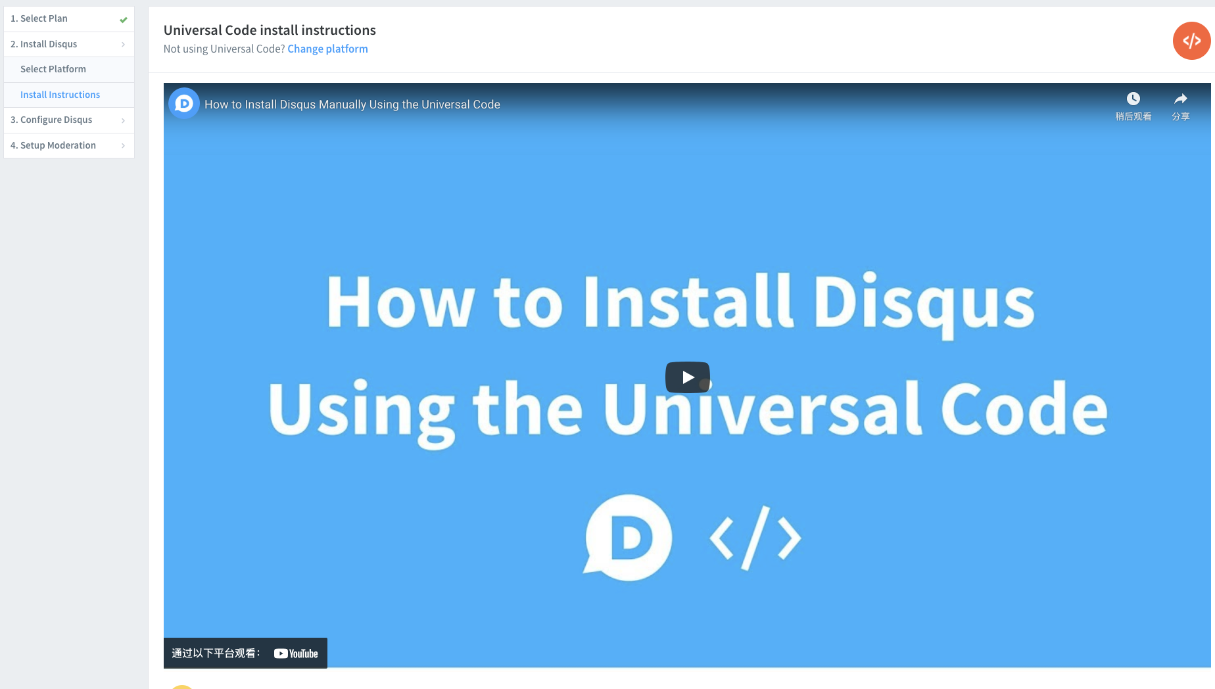Image resolution: width=1215 pixels, height=689 pixels.
Task: Expand chevron next to Configure Disqus
Action: tap(123, 120)
